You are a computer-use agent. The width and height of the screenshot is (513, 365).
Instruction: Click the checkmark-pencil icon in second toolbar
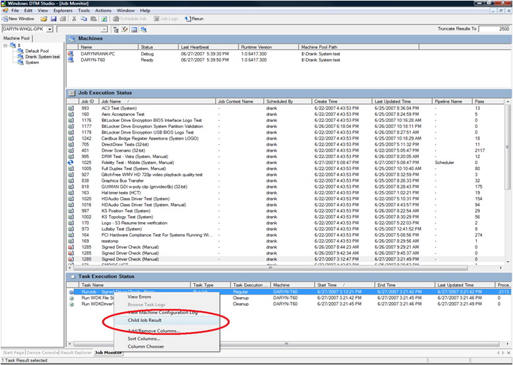(125, 30)
